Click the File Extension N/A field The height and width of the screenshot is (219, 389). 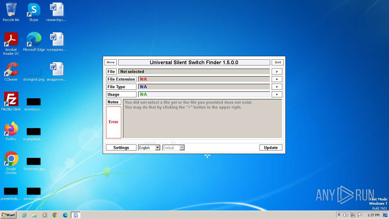(204, 79)
